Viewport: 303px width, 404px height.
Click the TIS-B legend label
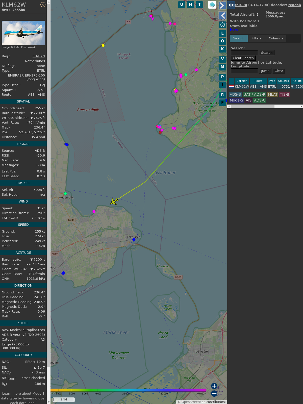(x=285, y=94)
